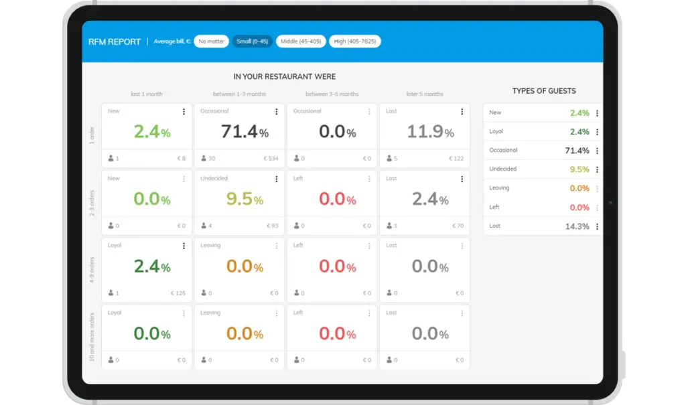Click the RFM REPORT title

115,42
